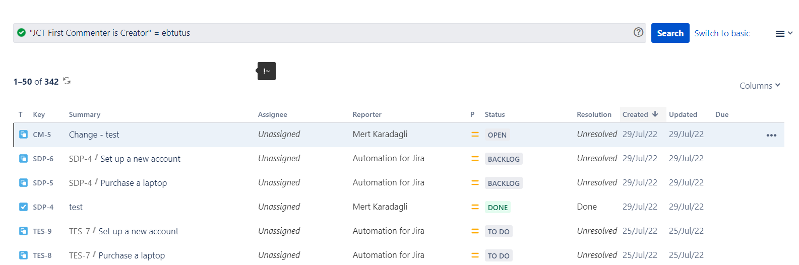Sort by the Summary column header

pos(85,114)
